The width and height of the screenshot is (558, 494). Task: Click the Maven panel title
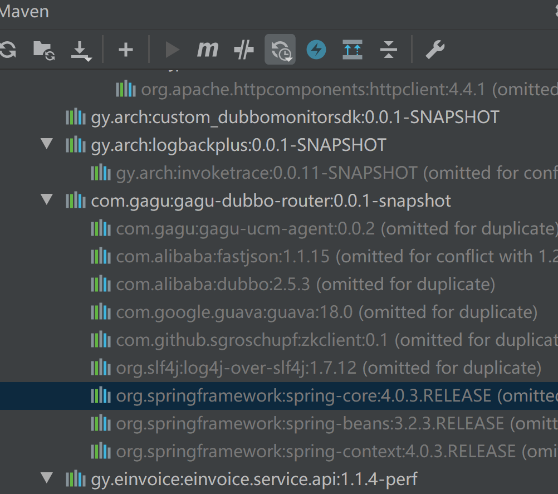pyautogui.click(x=25, y=11)
